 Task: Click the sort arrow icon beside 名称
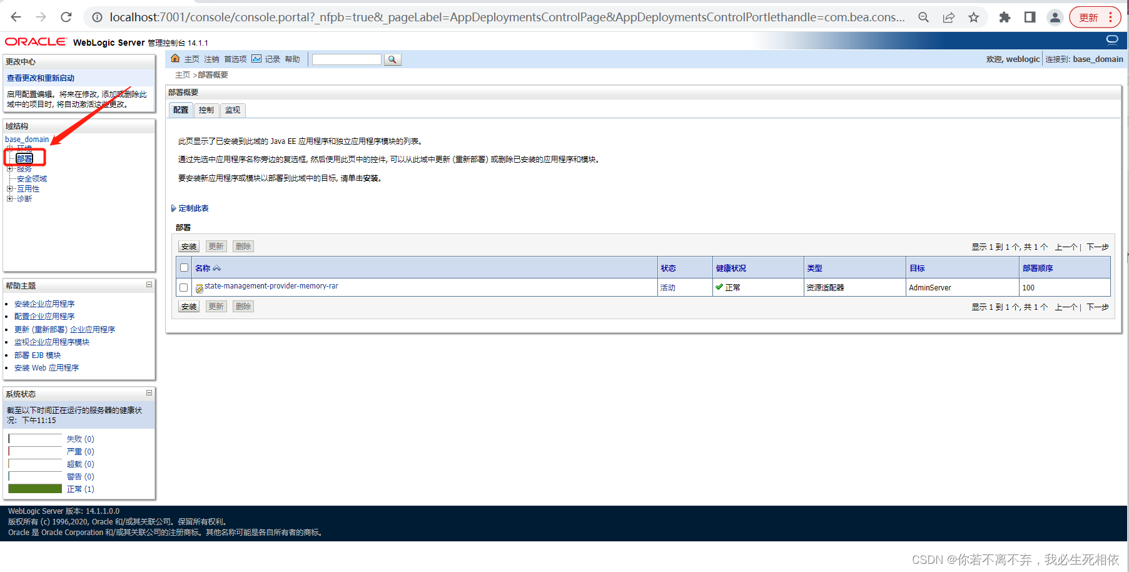(x=216, y=268)
